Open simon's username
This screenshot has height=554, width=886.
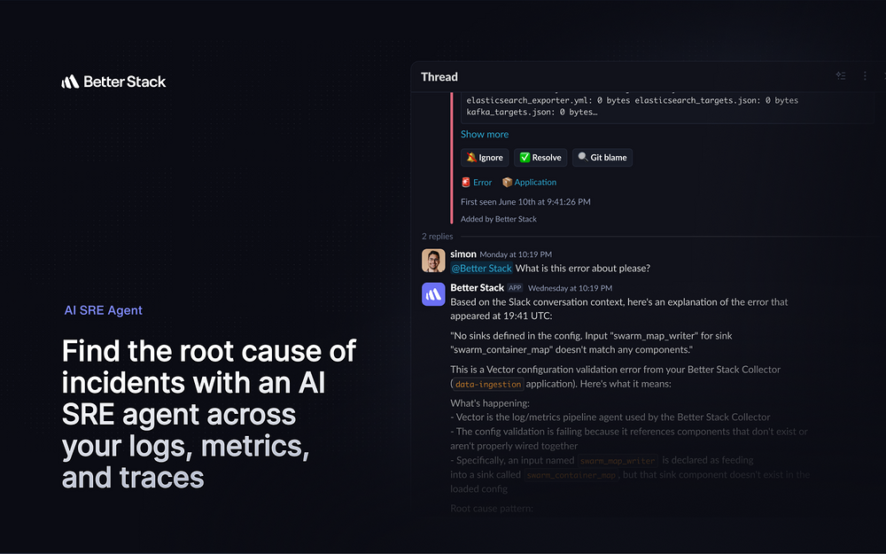462,254
